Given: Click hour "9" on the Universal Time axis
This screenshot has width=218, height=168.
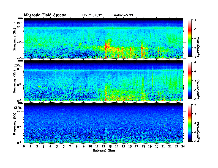Looking at the screenshot, I should tap(83, 146).
